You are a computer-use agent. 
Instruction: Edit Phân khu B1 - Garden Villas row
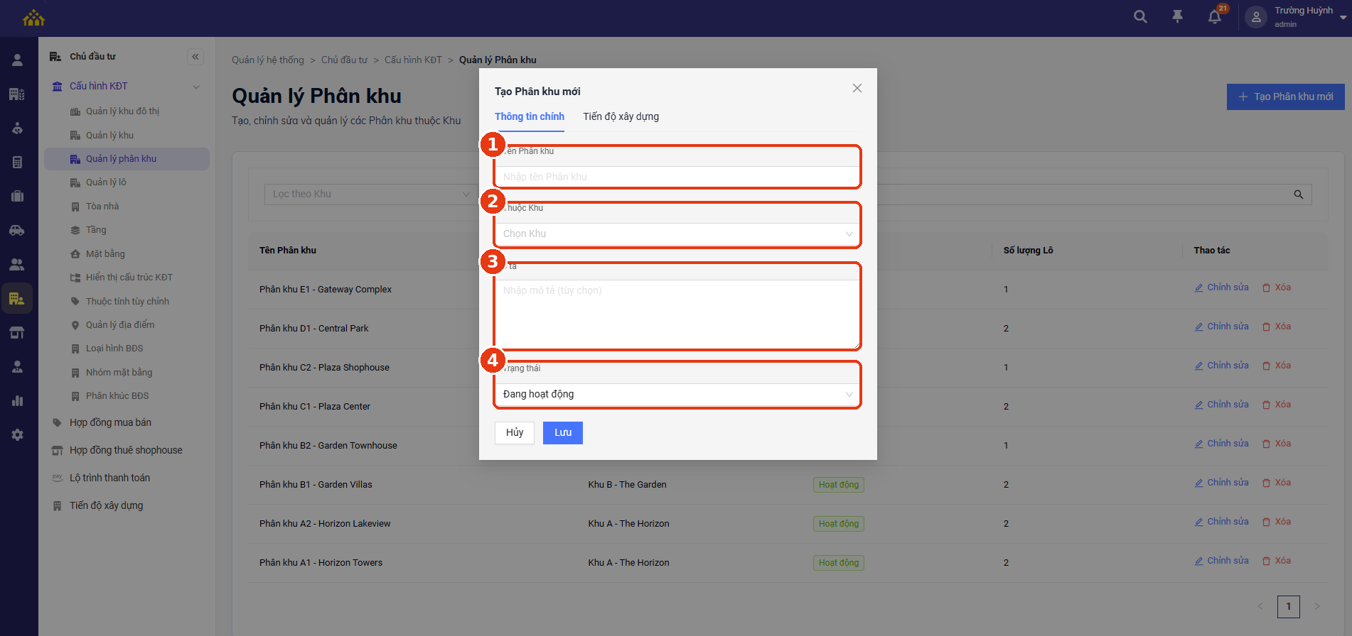[x=1221, y=483]
